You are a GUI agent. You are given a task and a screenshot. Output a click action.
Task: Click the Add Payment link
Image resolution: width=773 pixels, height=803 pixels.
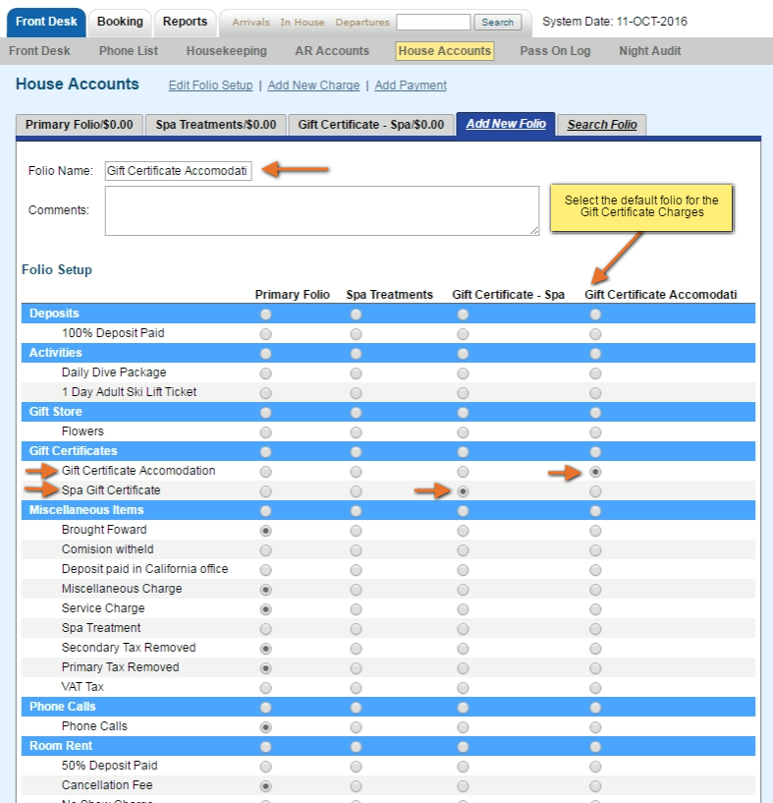click(411, 86)
